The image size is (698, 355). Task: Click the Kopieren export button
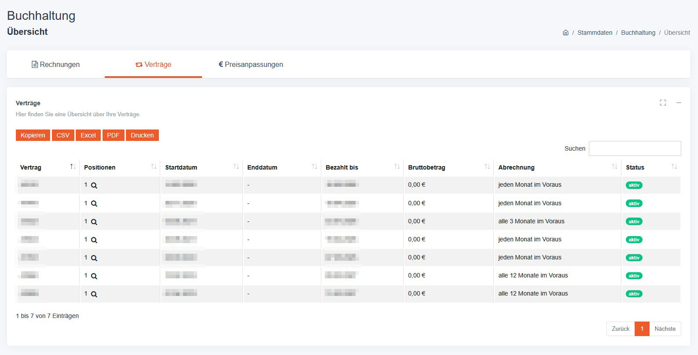(x=33, y=135)
